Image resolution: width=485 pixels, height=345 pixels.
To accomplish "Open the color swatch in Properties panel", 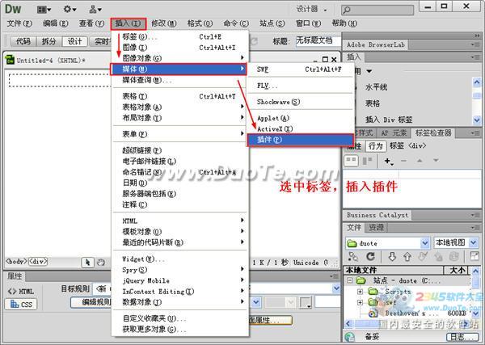I will [306, 302].
